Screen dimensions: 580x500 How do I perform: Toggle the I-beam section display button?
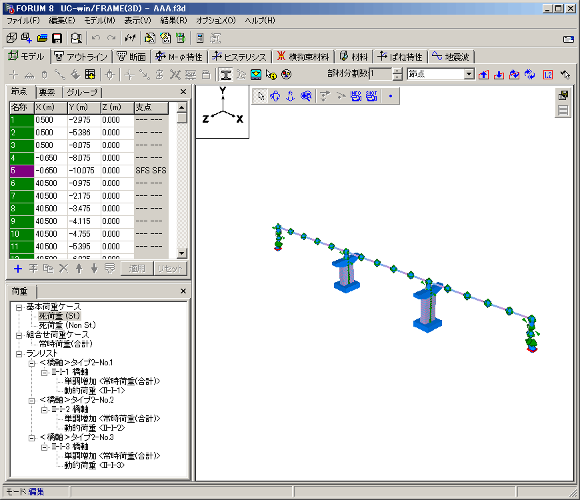[226, 75]
